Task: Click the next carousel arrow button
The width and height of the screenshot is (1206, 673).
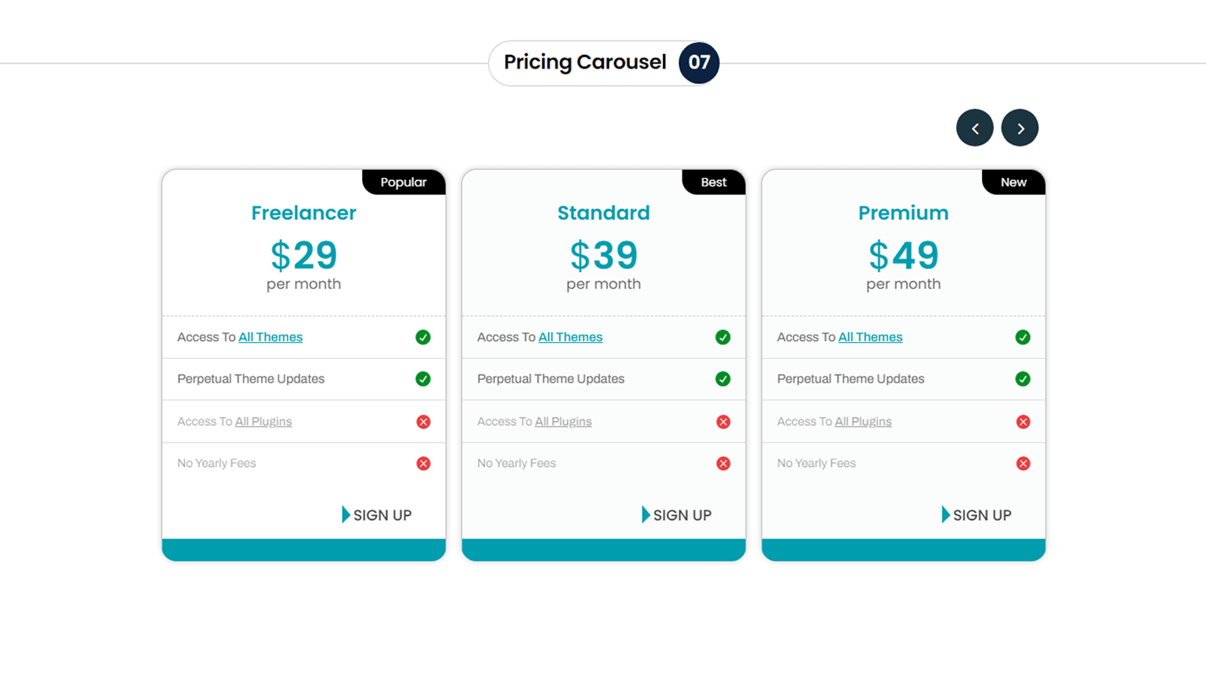Action: [1019, 128]
